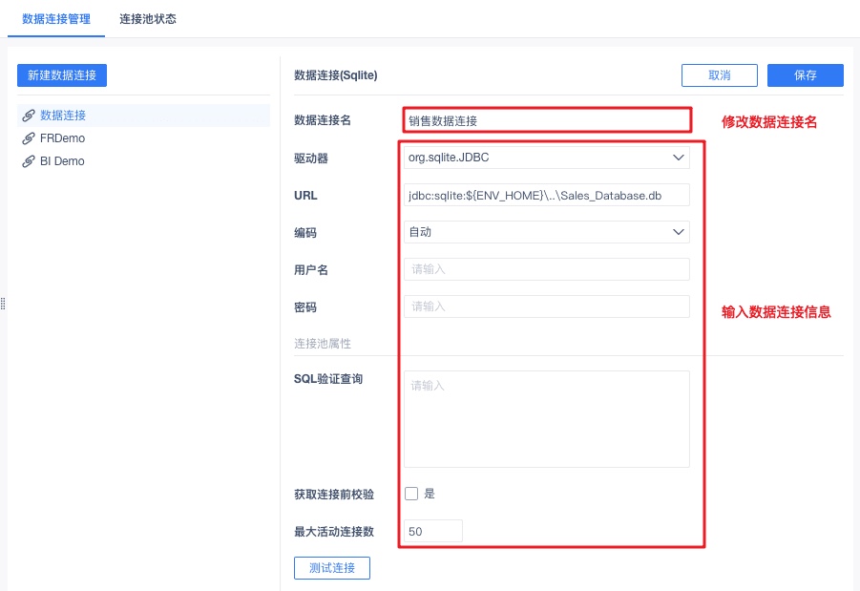The width and height of the screenshot is (860, 591).
Task: Open the encoding dropdown set to 自动
Action: (547, 232)
